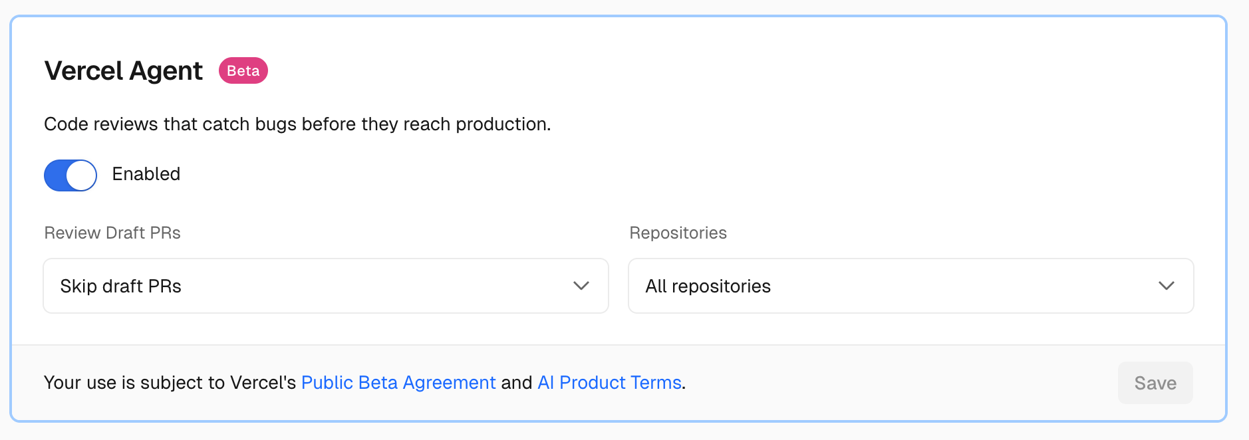Click the code reviews description text
1249x440 pixels.
tap(297, 124)
